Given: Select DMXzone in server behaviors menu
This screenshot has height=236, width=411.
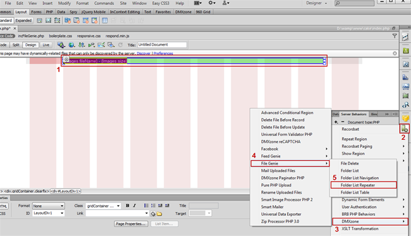Looking at the screenshot, I should tap(370, 221).
